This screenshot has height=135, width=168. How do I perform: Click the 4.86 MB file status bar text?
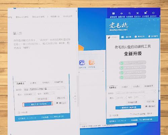98,126
